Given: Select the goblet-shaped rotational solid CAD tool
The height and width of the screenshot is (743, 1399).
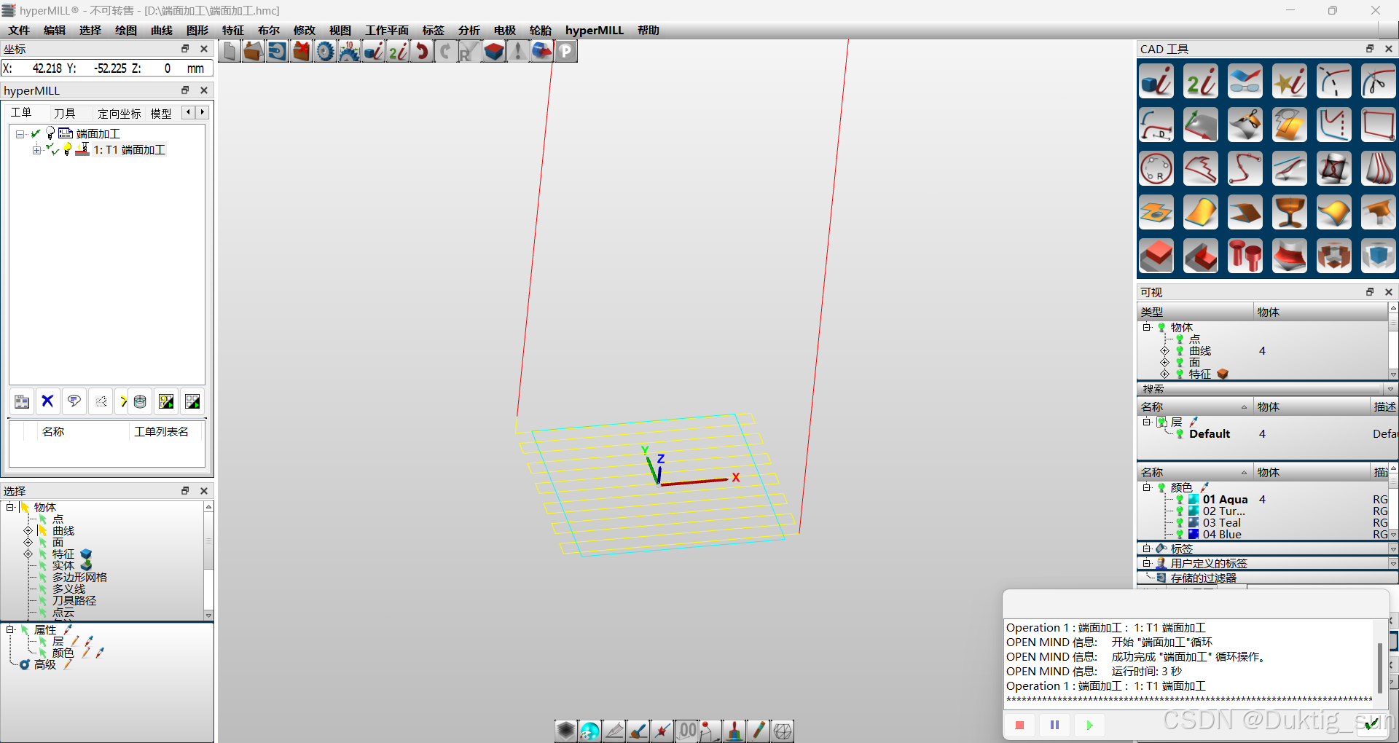Looking at the screenshot, I should coord(1290,213).
